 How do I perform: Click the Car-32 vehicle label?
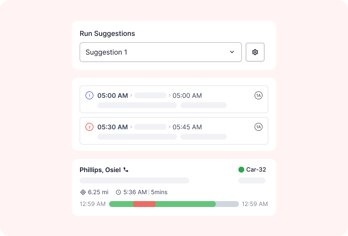point(256,170)
